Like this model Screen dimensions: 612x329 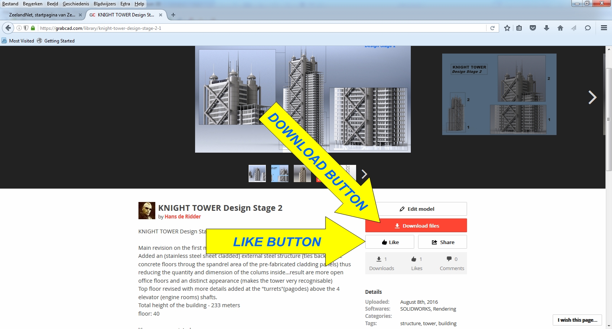(x=390, y=242)
